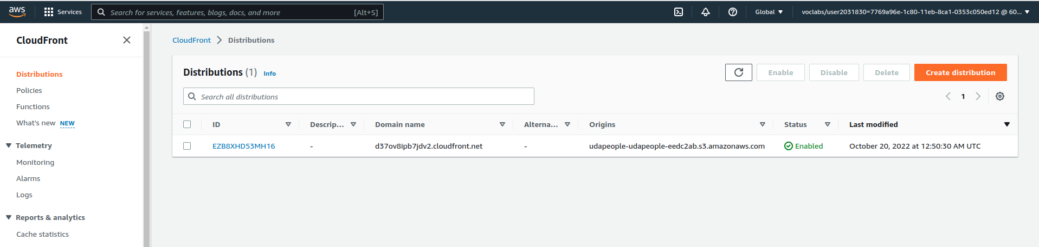Open the Services grid menu
The width and height of the screenshot is (1039, 247).
pos(63,12)
